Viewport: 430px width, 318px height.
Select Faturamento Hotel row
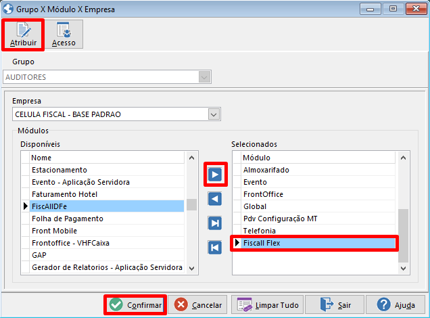click(107, 194)
